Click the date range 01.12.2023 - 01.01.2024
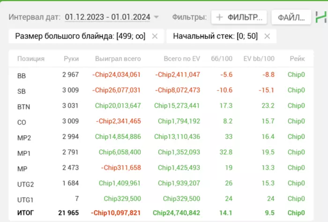This screenshot has height=222, width=328. coord(107,17)
